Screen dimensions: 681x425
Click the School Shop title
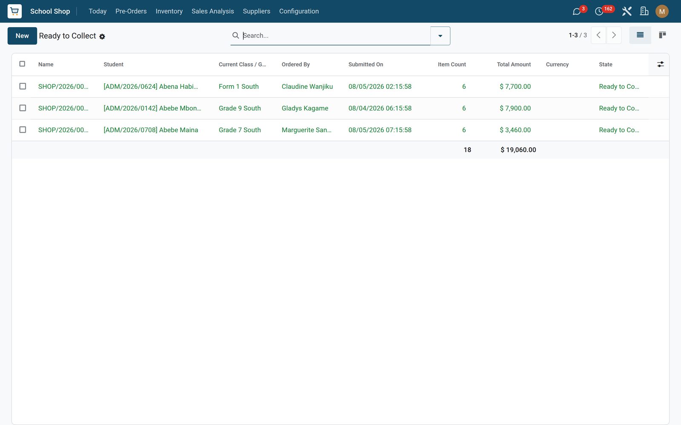click(50, 11)
